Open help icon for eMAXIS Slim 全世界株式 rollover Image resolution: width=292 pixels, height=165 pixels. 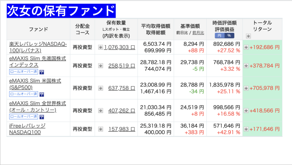(42, 117)
